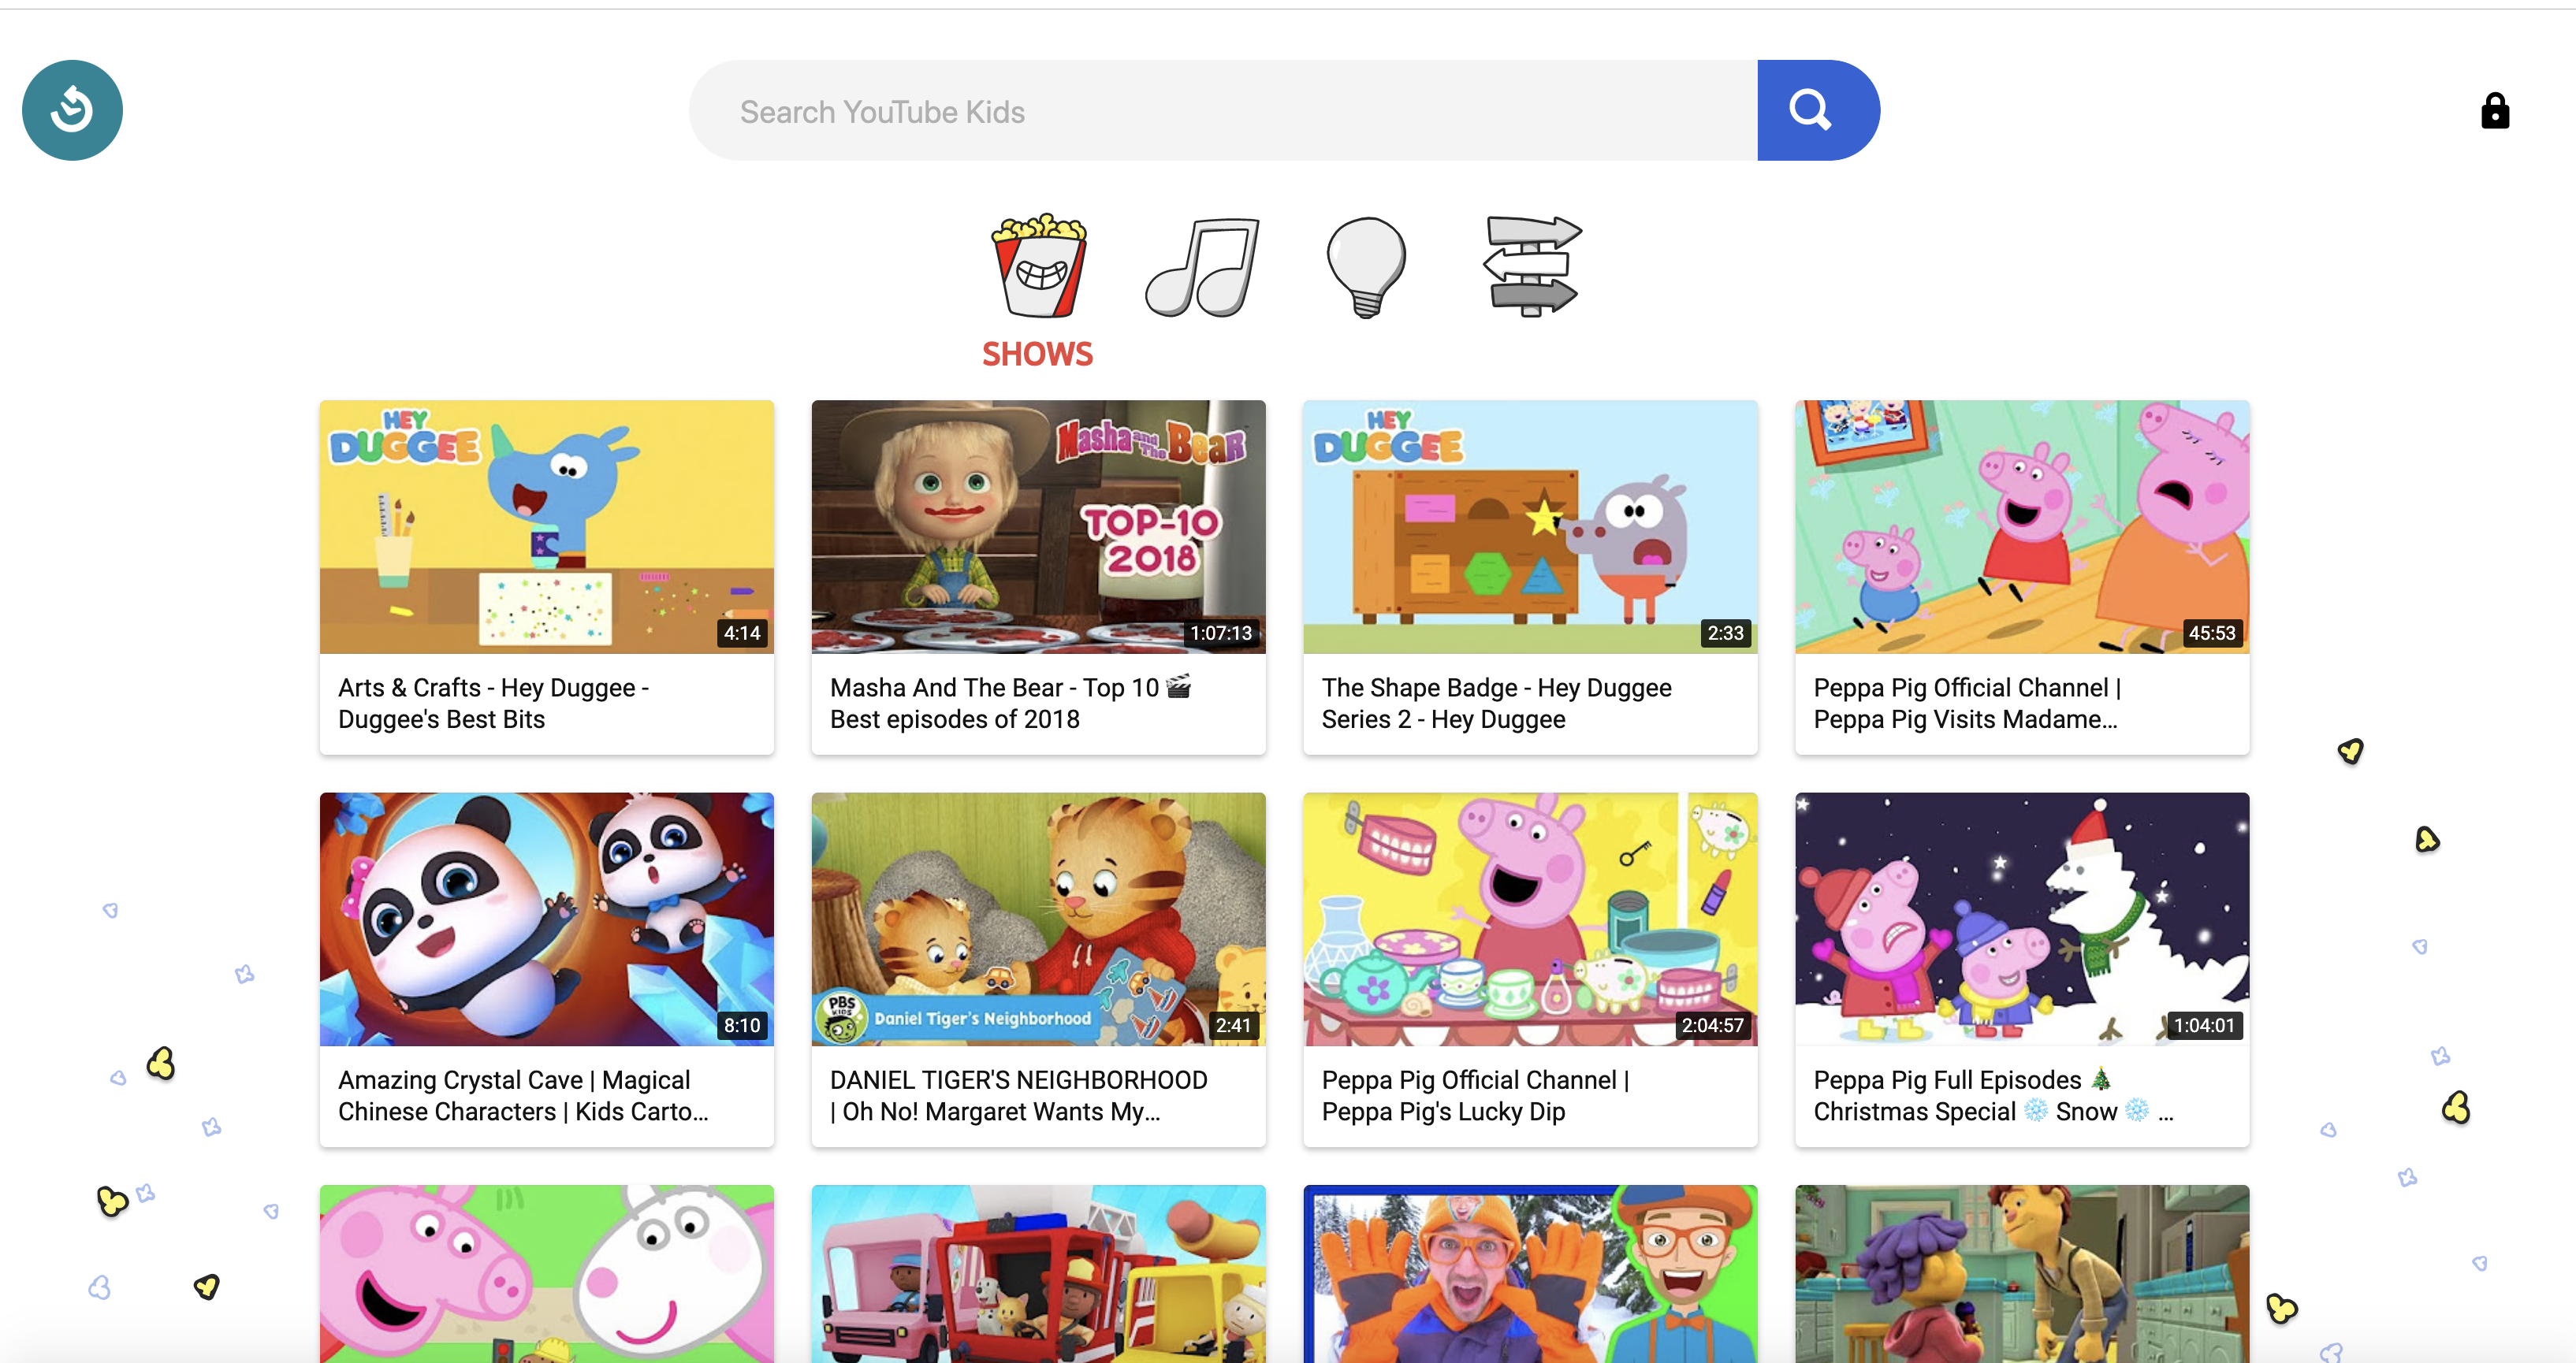Select the Explore signpost category icon
The width and height of the screenshot is (2576, 1363).
[x=1531, y=267]
